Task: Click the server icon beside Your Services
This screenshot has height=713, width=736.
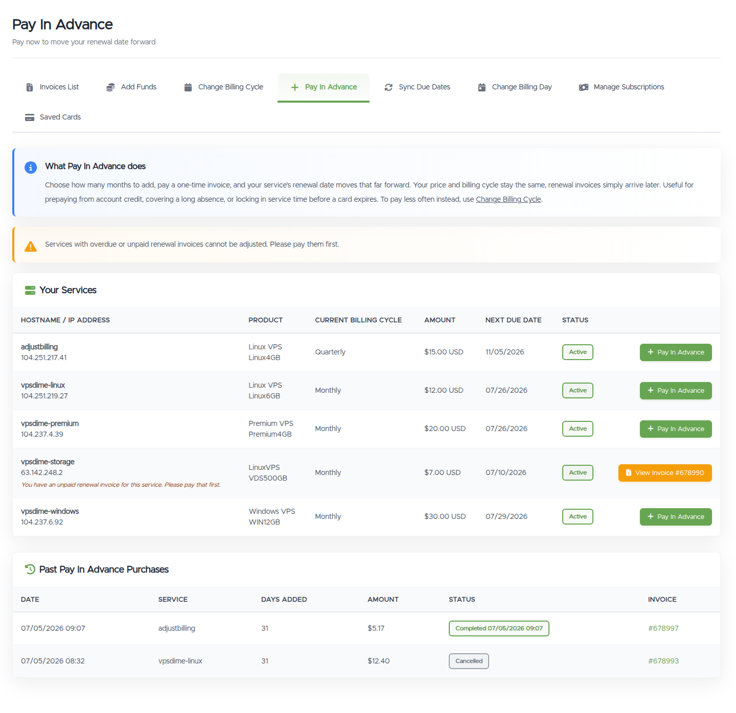Action: click(30, 290)
